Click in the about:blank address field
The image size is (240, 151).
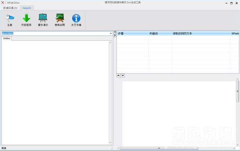point(55,33)
